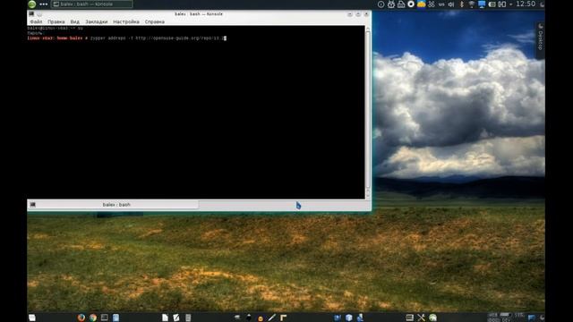Screen dimensions: 573x322
Task: Click the blue cube package dock icon
Action: point(348,318)
